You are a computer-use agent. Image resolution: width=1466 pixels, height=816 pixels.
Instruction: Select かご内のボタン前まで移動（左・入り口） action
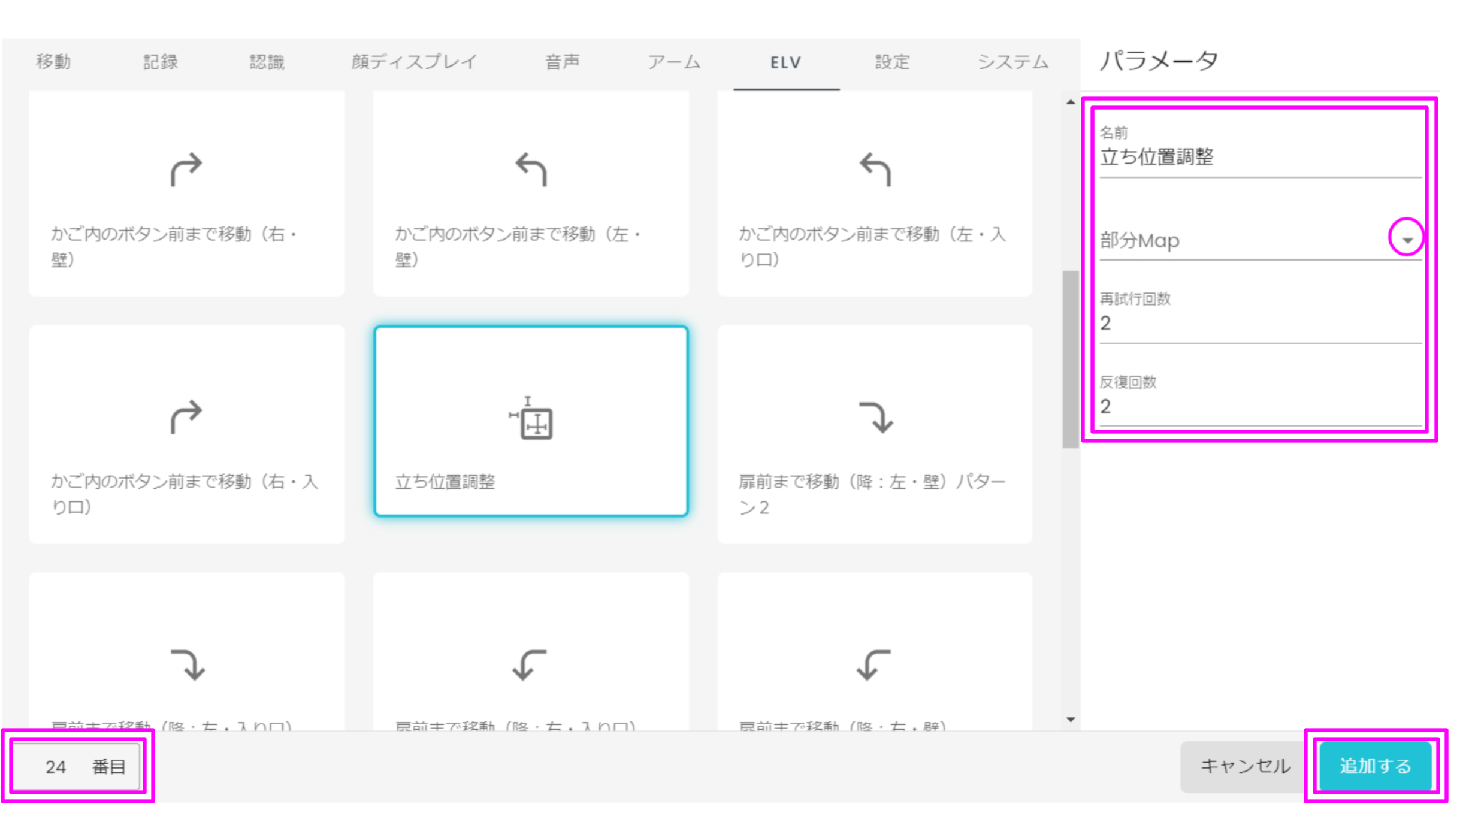coord(873,192)
